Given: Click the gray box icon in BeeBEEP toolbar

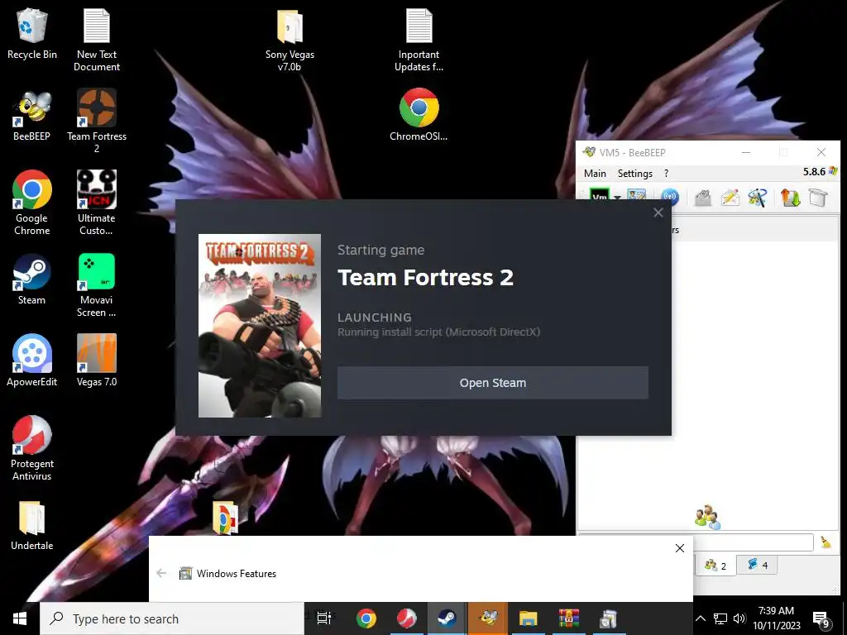Looking at the screenshot, I should point(818,198).
